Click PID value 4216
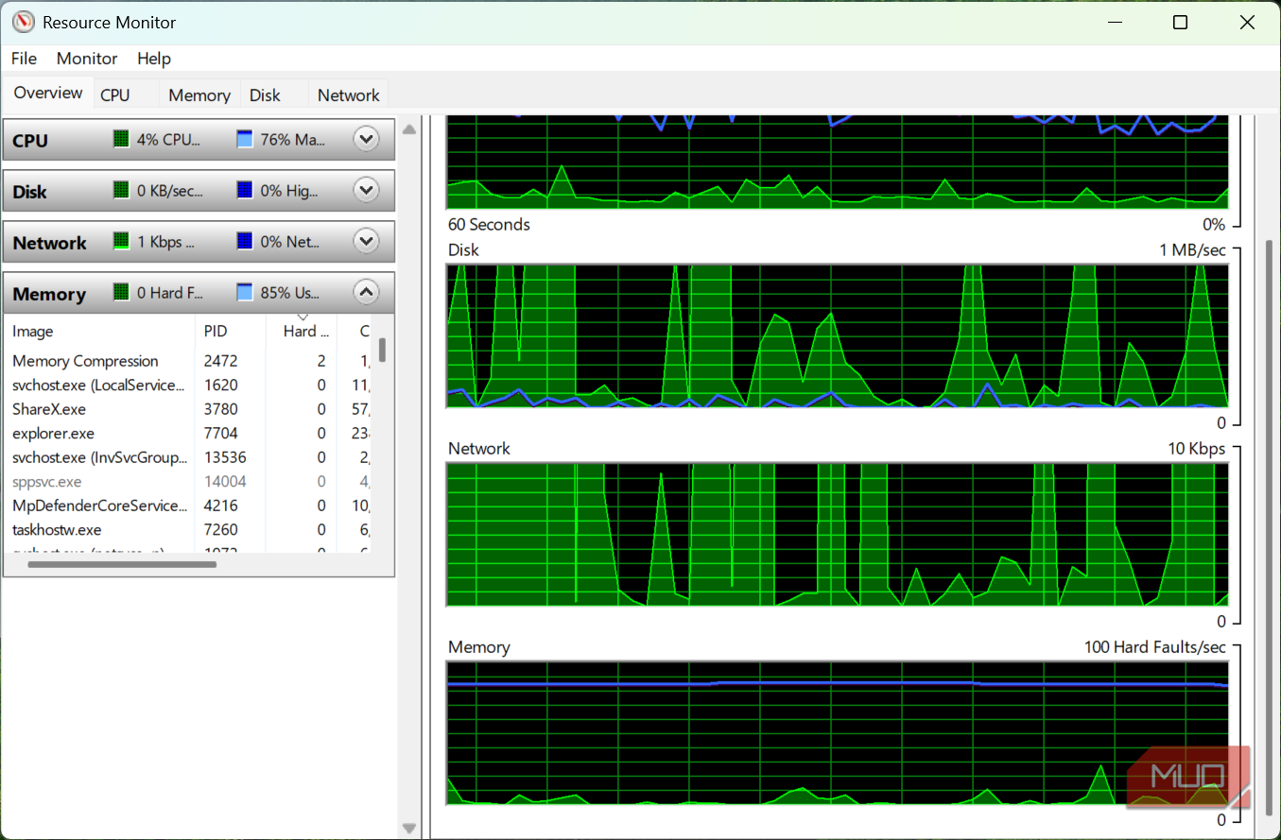Viewport: 1281px width, 840px height. pos(221,506)
